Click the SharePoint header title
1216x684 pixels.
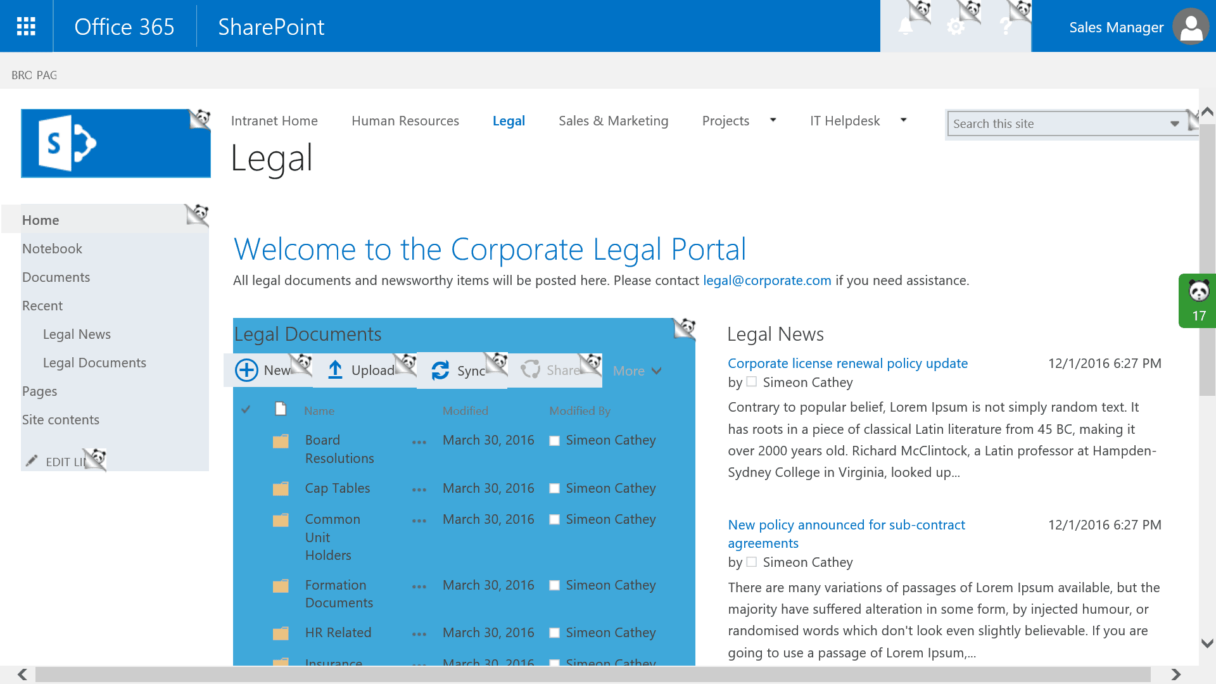tap(271, 27)
